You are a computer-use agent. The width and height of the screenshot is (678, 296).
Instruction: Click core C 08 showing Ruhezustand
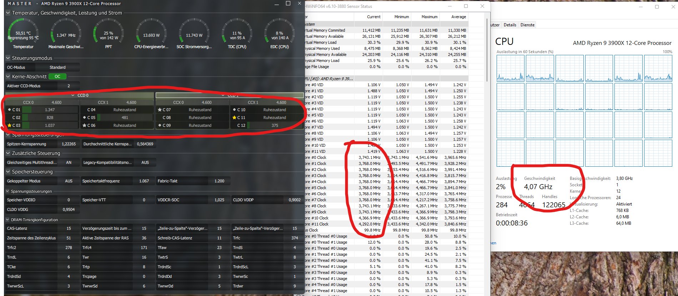(x=192, y=118)
